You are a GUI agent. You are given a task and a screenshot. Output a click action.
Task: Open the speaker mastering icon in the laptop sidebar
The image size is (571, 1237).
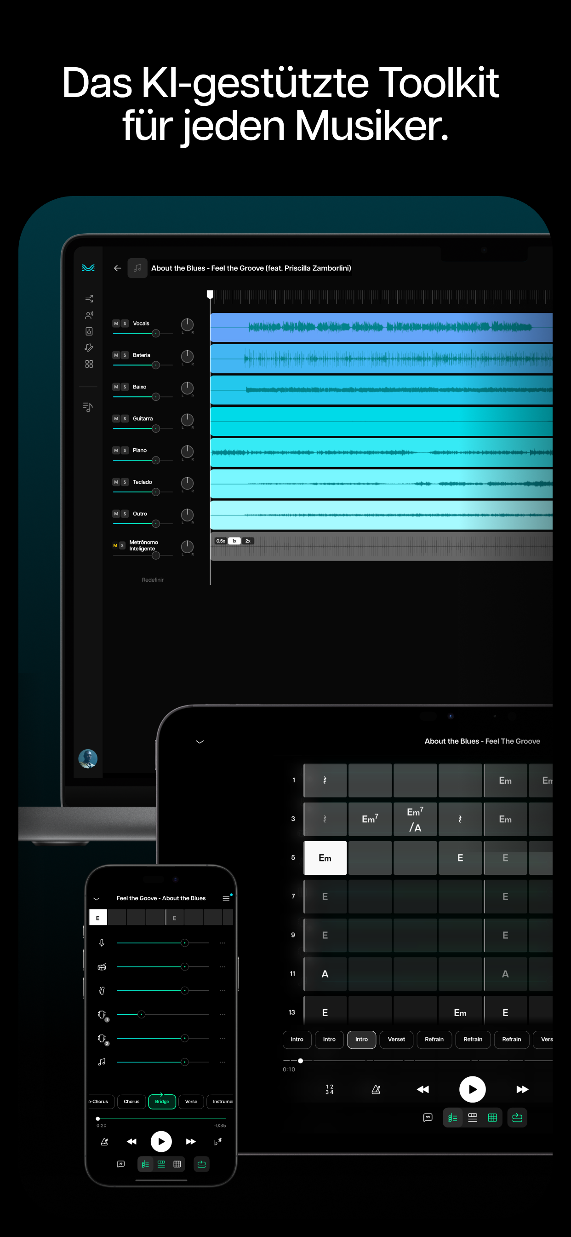[89, 331]
